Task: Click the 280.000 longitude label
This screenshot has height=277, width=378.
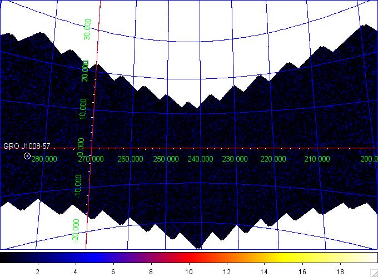Action: coord(44,159)
